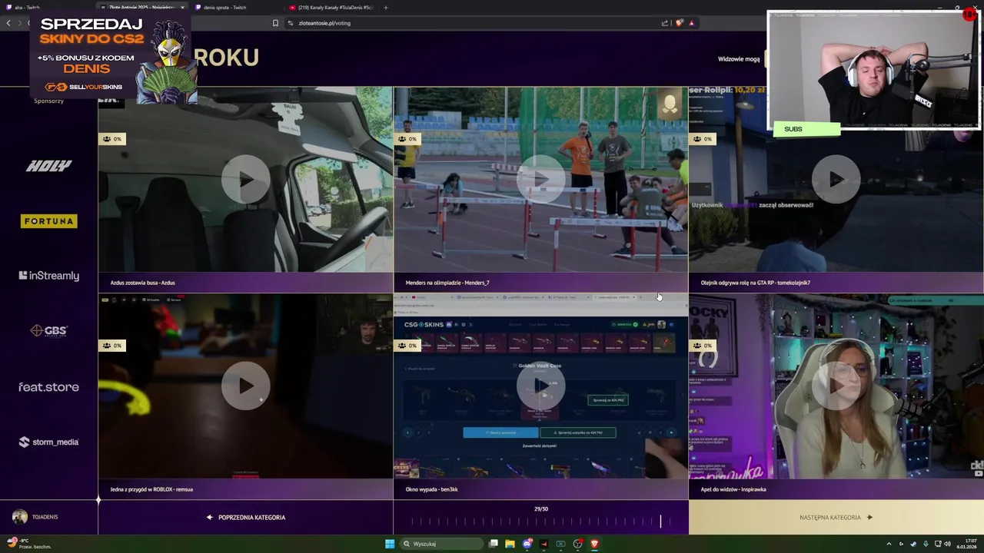This screenshot has height=553, width=984.
Task: Open Task View on the taskbar
Action: (493, 544)
